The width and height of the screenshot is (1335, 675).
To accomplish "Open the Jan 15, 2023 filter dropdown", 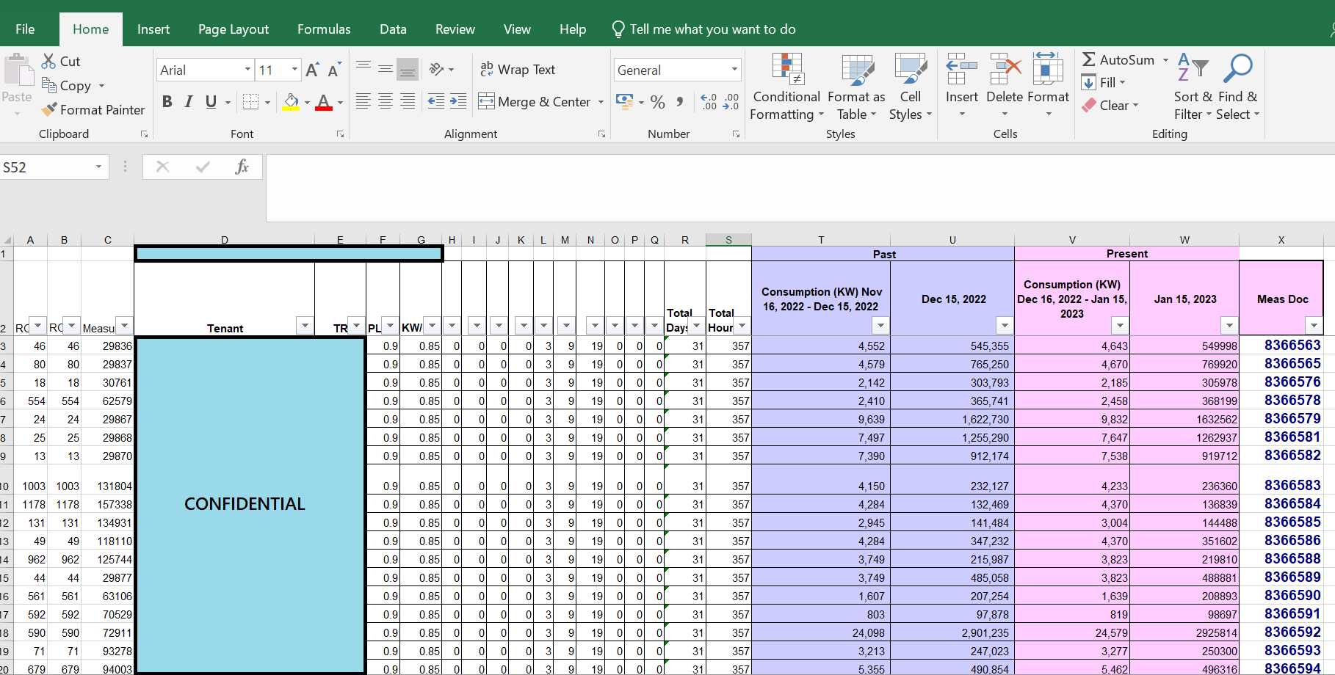I will tap(1229, 325).
